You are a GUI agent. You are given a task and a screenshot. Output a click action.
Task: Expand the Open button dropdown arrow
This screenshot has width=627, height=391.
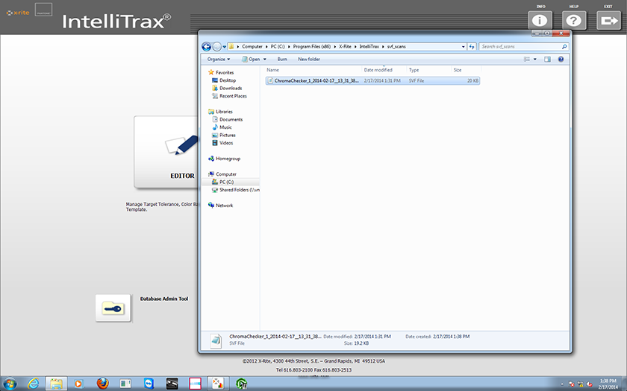264,59
